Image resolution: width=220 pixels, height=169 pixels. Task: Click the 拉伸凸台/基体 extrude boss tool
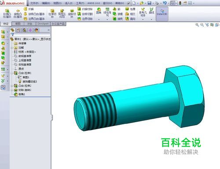pyautogui.click(x=7, y=14)
